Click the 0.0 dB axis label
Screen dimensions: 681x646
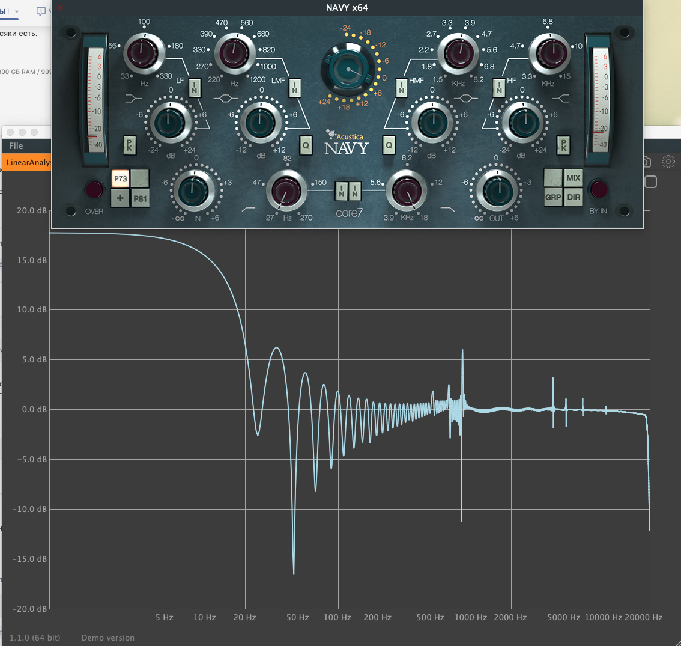[34, 409]
